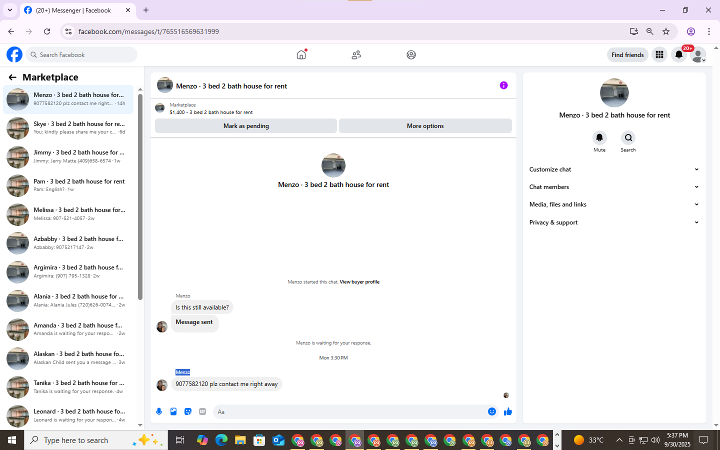Open the Groups icon in top navigation
720x450 pixels.
(x=411, y=55)
